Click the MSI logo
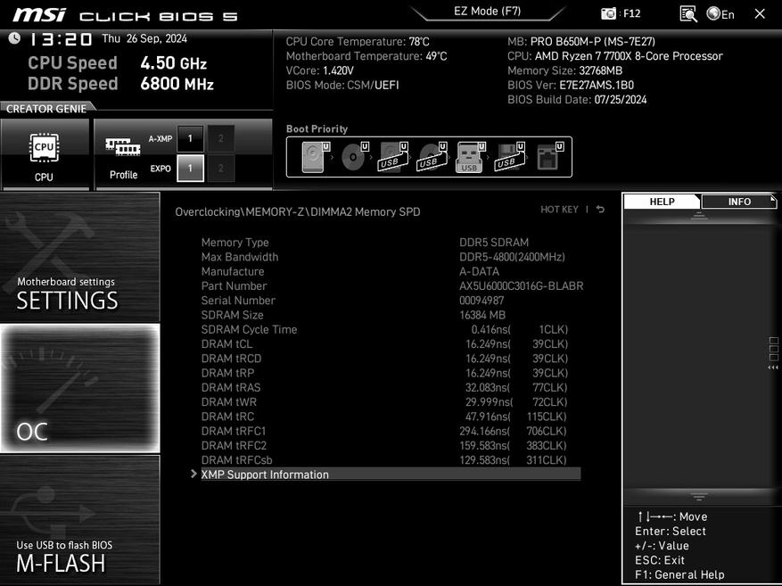Viewport: 782px width, 586px height. coord(39,15)
